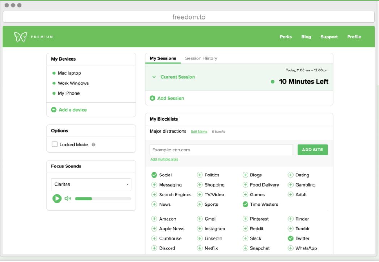Add Sports category via plus icon

200,204
